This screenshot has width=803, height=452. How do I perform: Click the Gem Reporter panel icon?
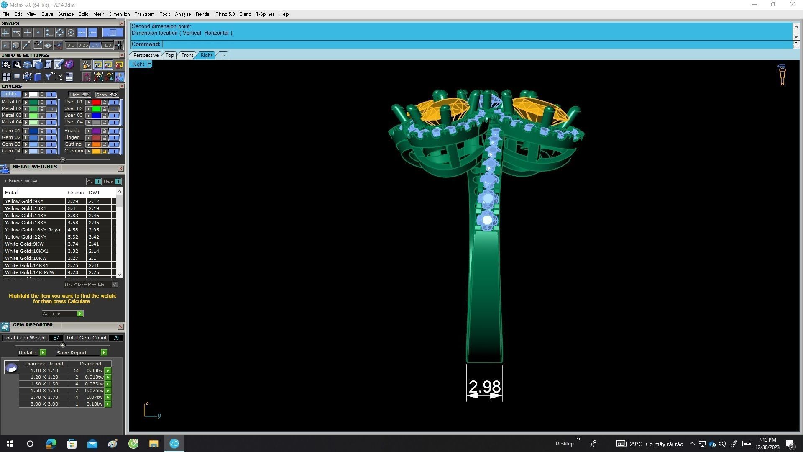[5, 327]
